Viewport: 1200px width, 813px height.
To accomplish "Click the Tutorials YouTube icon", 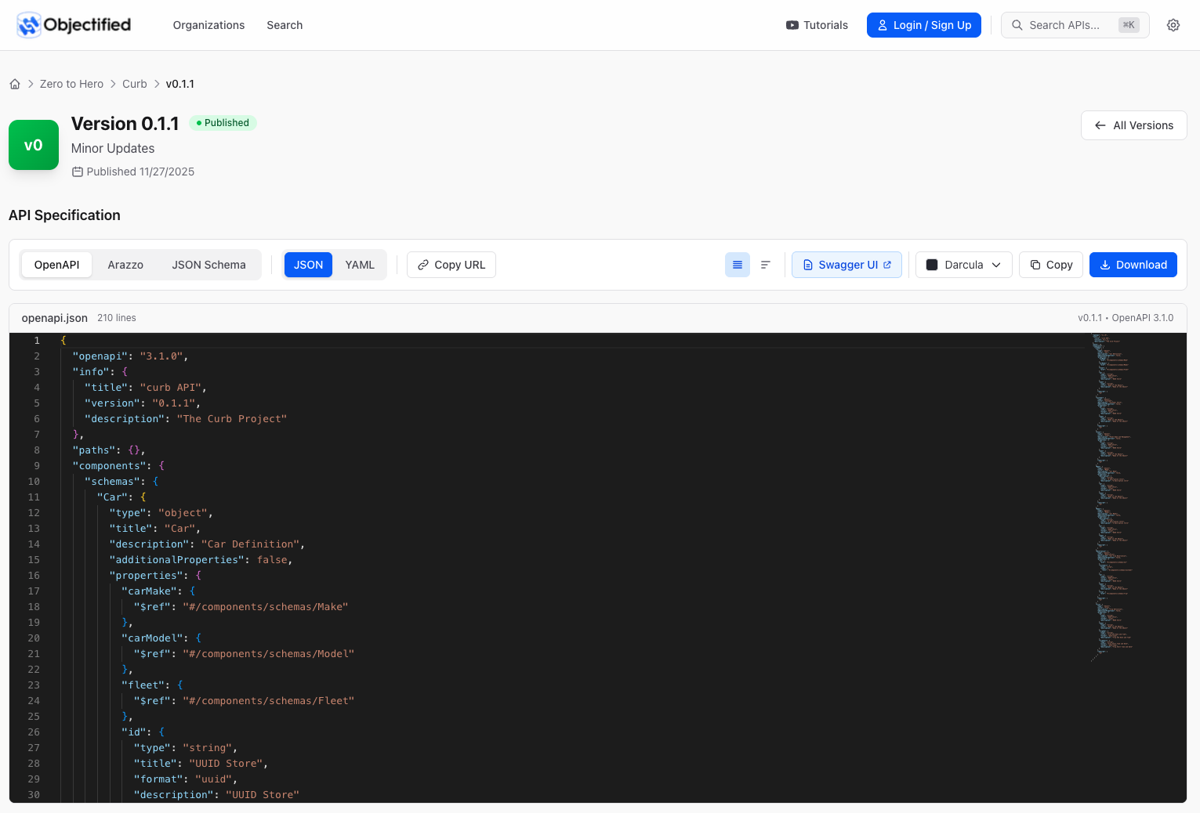I will pos(792,24).
